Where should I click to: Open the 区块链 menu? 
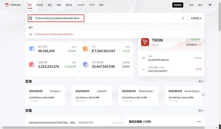coord(40,5)
